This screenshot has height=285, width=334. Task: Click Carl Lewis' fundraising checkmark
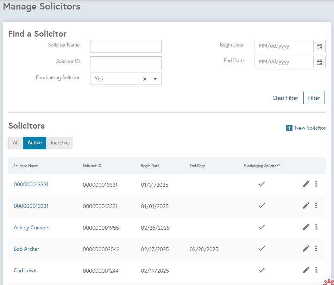261,270
